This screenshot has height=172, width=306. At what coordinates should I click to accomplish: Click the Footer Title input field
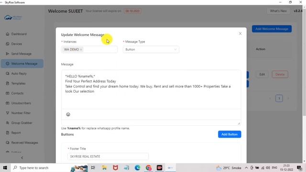(x=108, y=156)
